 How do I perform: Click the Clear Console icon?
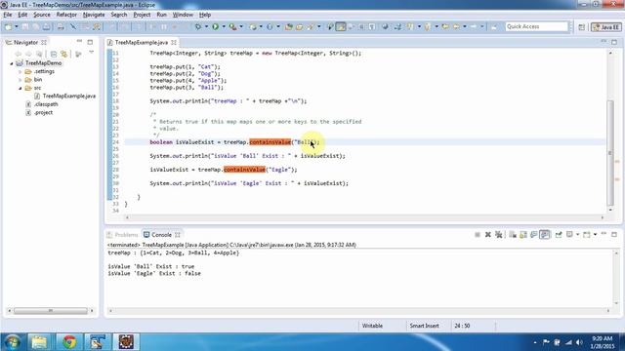click(x=513, y=235)
